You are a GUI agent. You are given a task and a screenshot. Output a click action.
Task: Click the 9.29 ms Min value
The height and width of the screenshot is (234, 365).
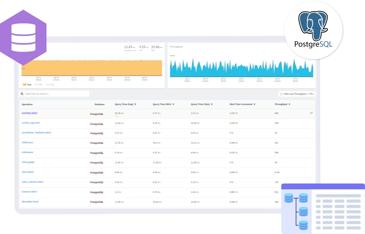click(144, 47)
